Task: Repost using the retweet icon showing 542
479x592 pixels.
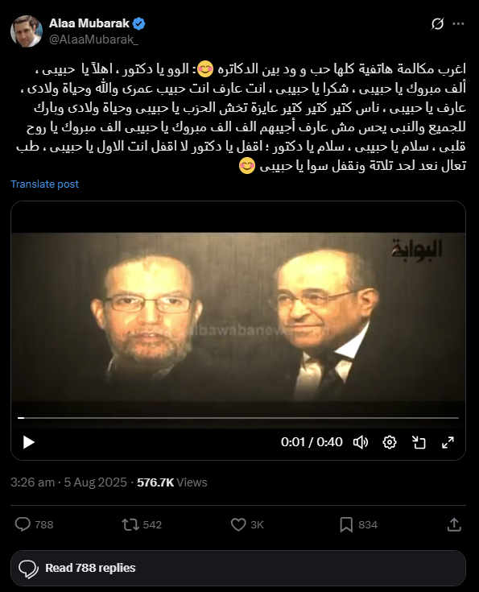Action: pos(130,524)
